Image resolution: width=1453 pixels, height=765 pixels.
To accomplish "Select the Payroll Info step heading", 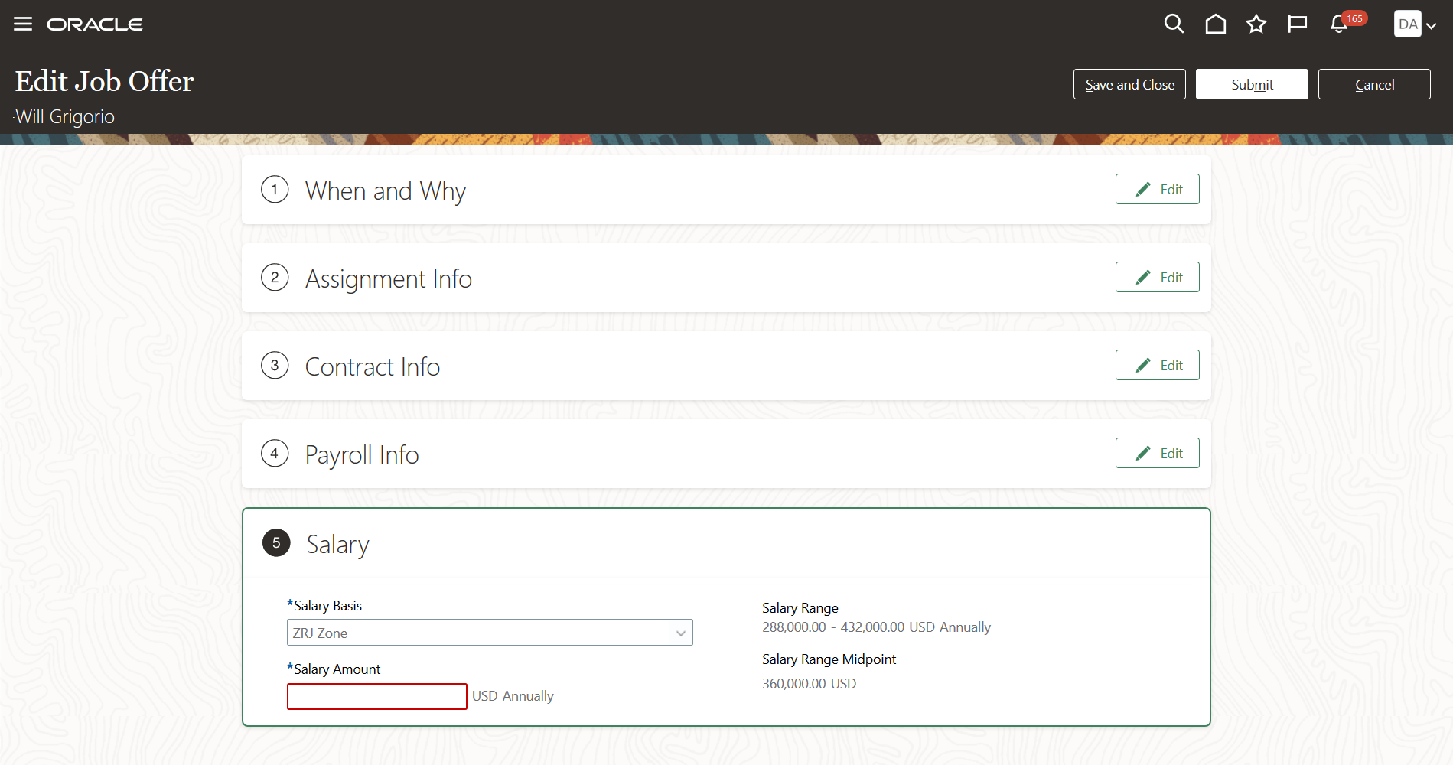I will pos(362,454).
